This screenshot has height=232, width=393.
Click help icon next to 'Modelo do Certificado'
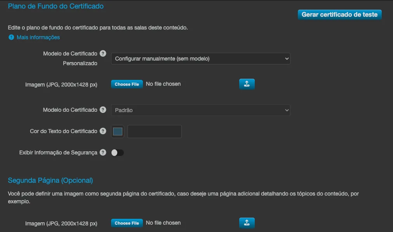coord(103,110)
